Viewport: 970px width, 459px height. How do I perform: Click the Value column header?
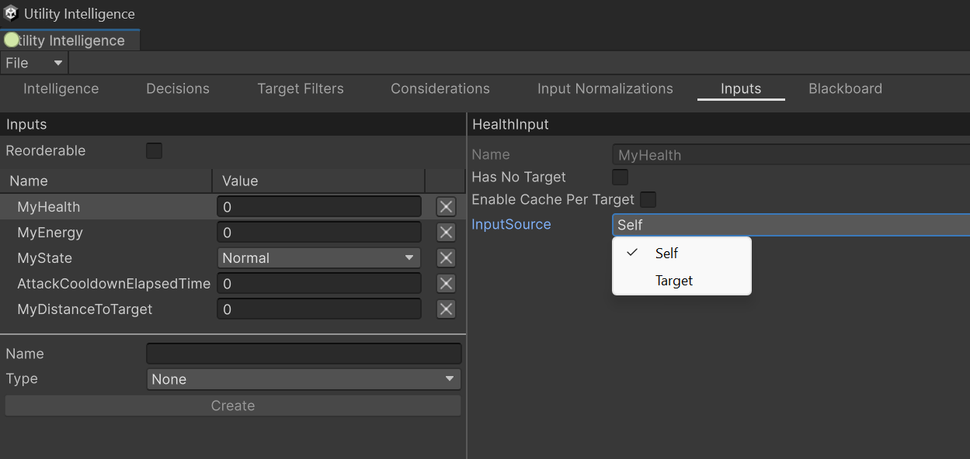[319, 181]
